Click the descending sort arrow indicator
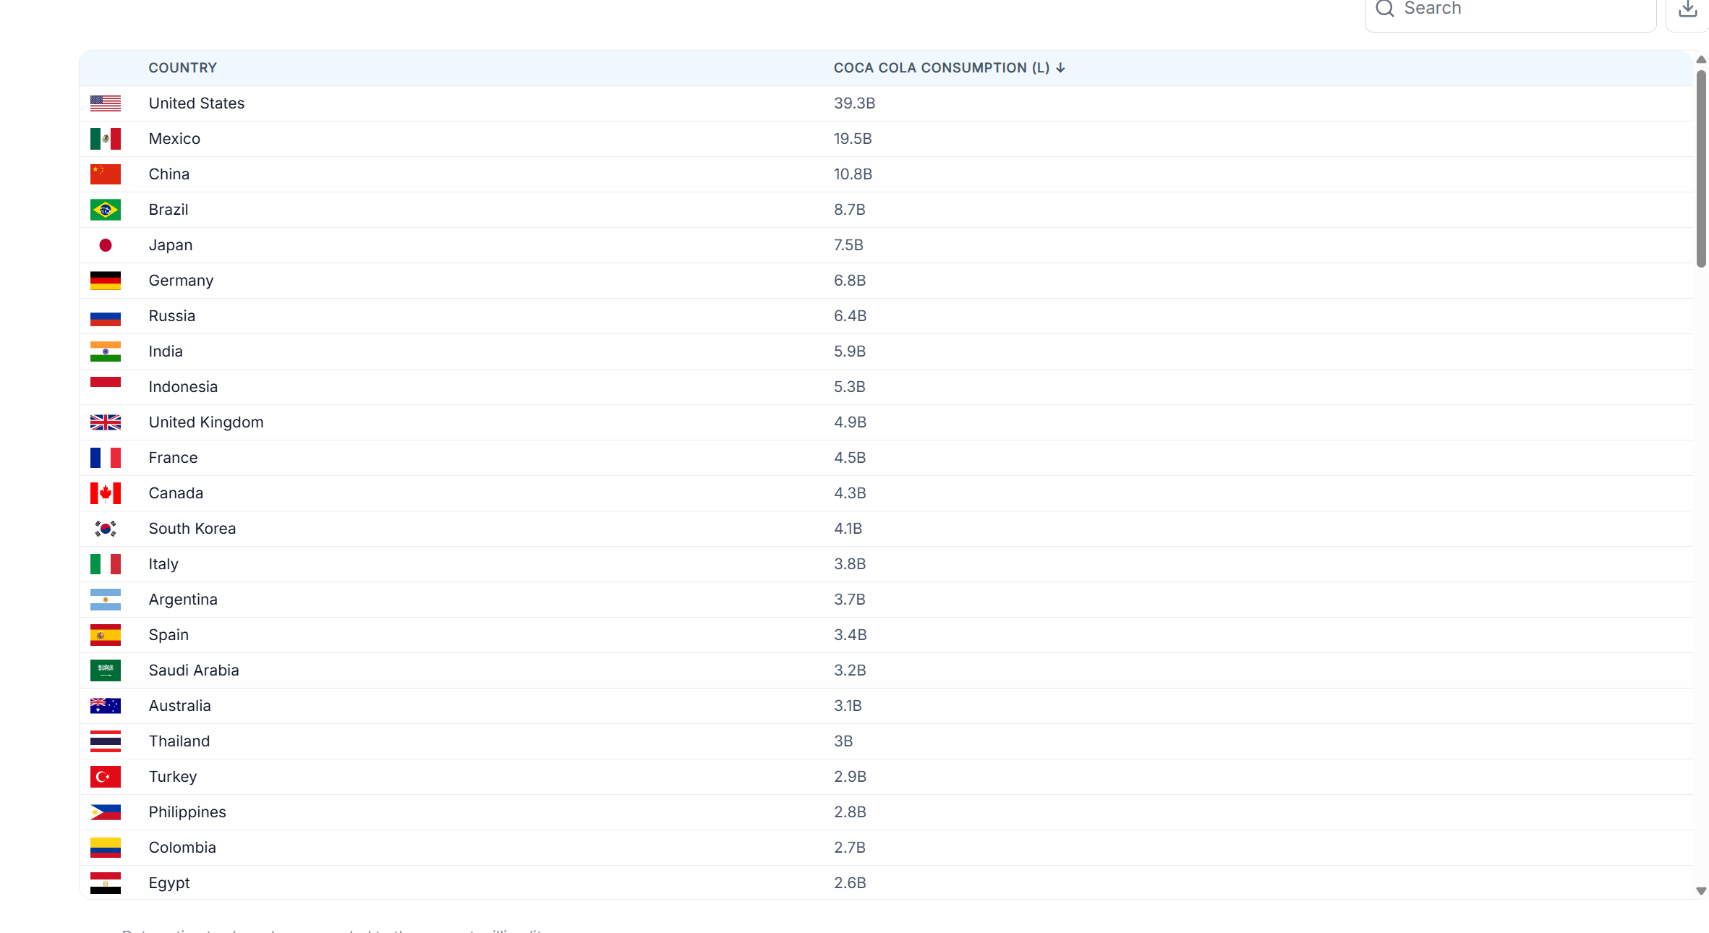 (x=1060, y=68)
